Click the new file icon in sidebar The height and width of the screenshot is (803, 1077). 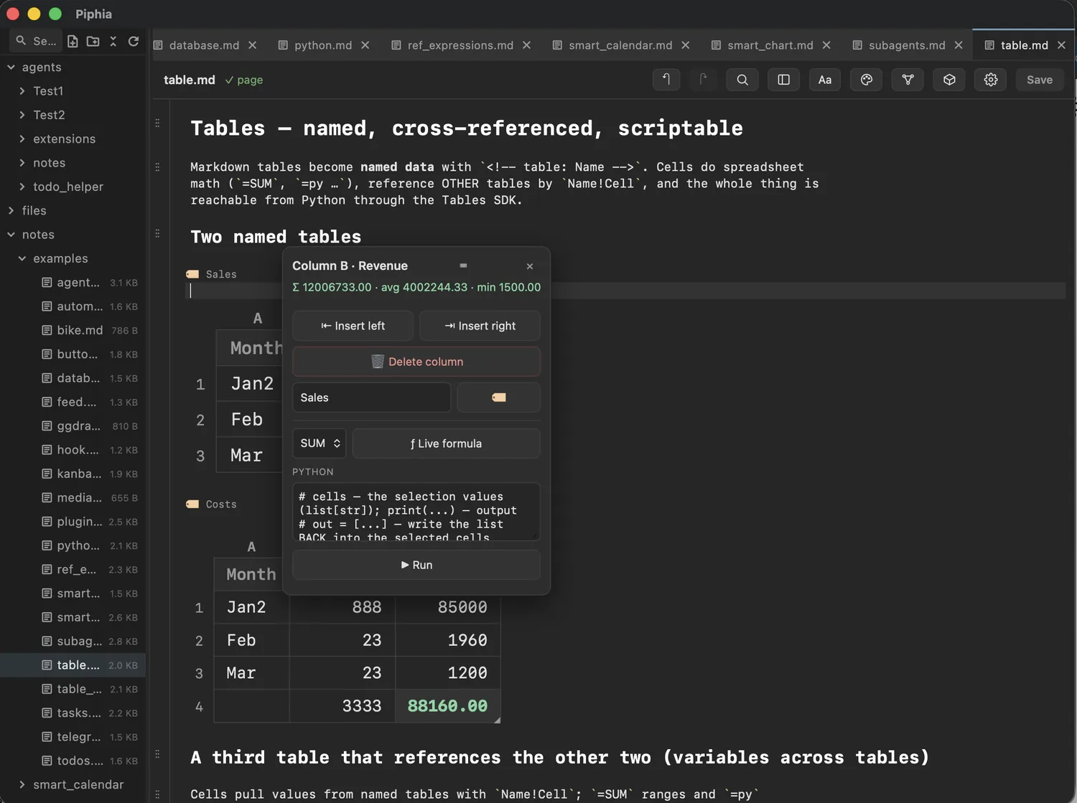click(x=73, y=42)
